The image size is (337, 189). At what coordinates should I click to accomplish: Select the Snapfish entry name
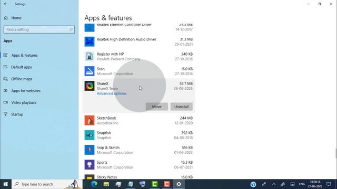pyautogui.click(x=104, y=133)
